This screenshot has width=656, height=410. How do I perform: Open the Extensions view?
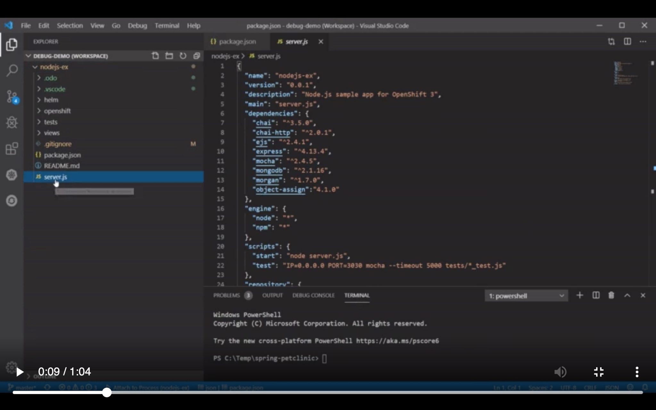[12, 148]
